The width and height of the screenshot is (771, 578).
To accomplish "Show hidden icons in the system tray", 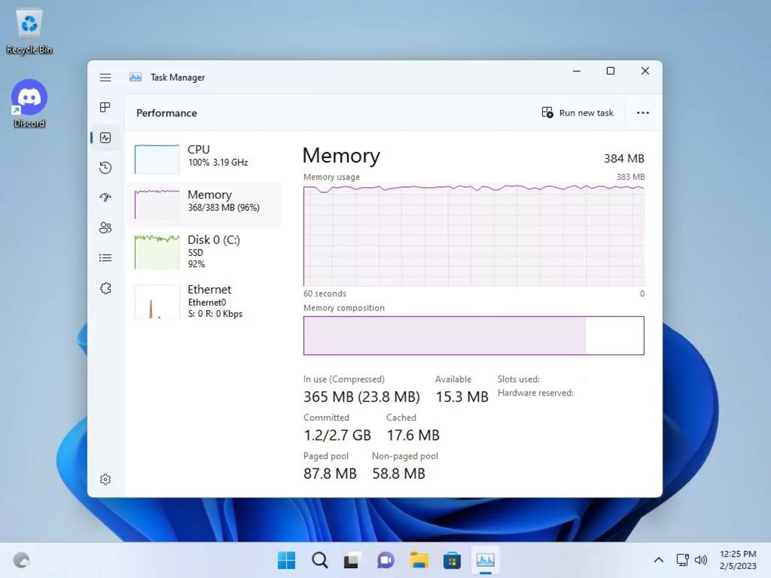I will 659,559.
